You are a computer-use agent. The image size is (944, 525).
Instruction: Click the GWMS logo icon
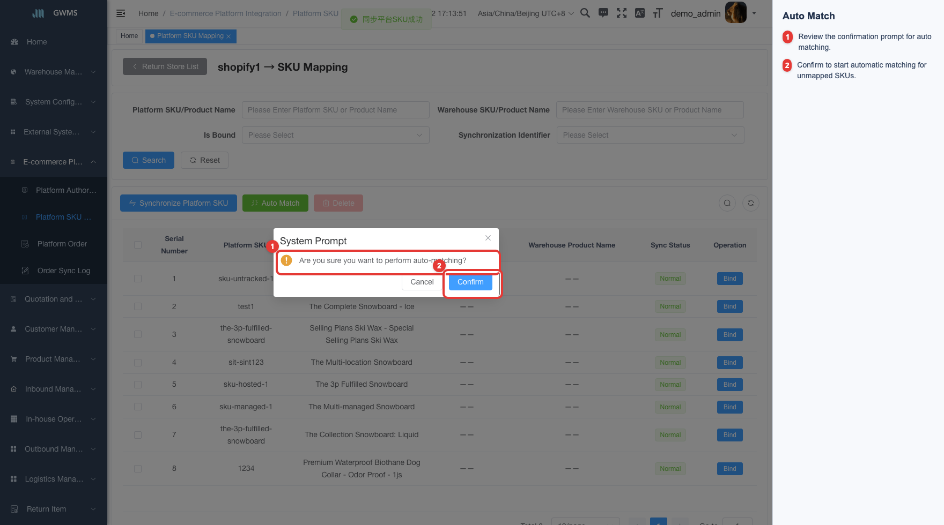tap(38, 13)
